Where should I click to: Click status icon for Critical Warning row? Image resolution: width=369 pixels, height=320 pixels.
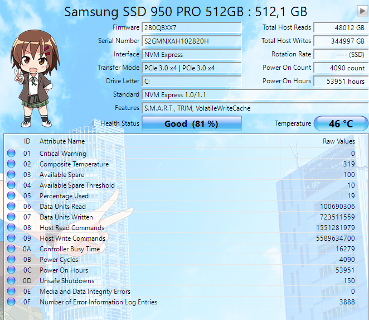click(11, 153)
